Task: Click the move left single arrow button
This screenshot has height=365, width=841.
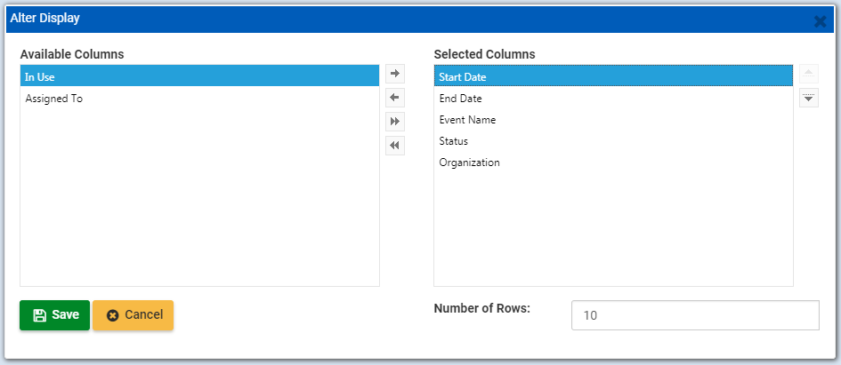Action: click(x=395, y=98)
